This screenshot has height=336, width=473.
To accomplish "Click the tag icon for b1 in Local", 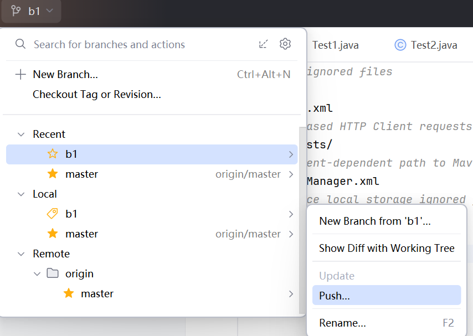I will click(x=53, y=214).
